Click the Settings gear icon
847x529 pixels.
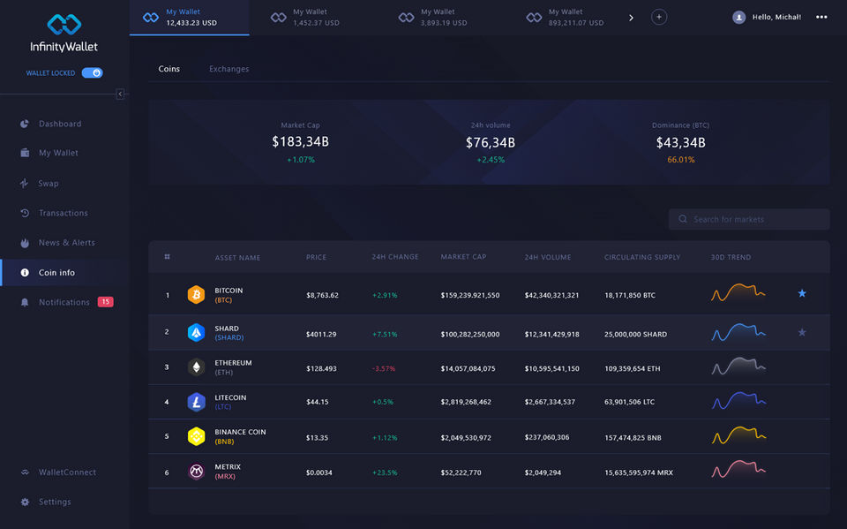tap(25, 502)
